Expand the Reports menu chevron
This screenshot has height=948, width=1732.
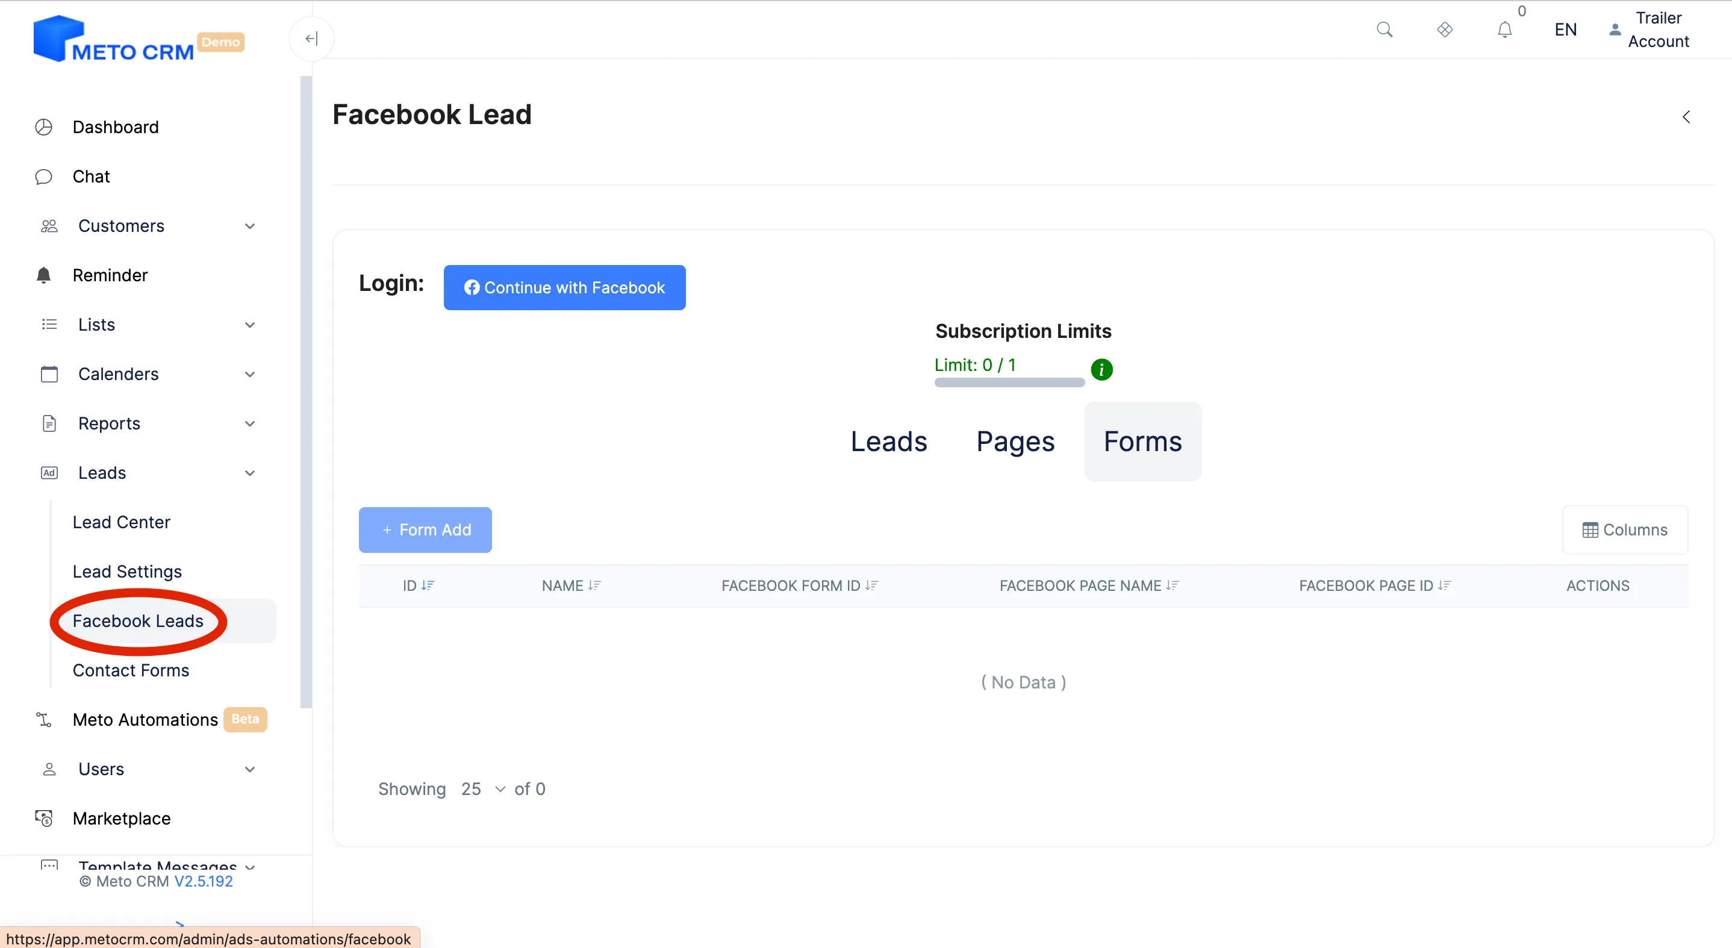pos(249,424)
